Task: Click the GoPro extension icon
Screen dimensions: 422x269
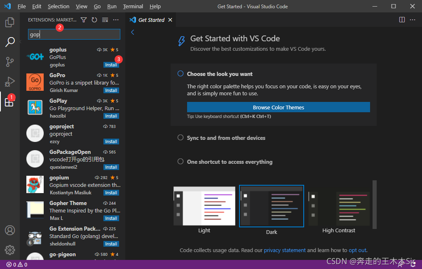Action: pyautogui.click(x=35, y=82)
